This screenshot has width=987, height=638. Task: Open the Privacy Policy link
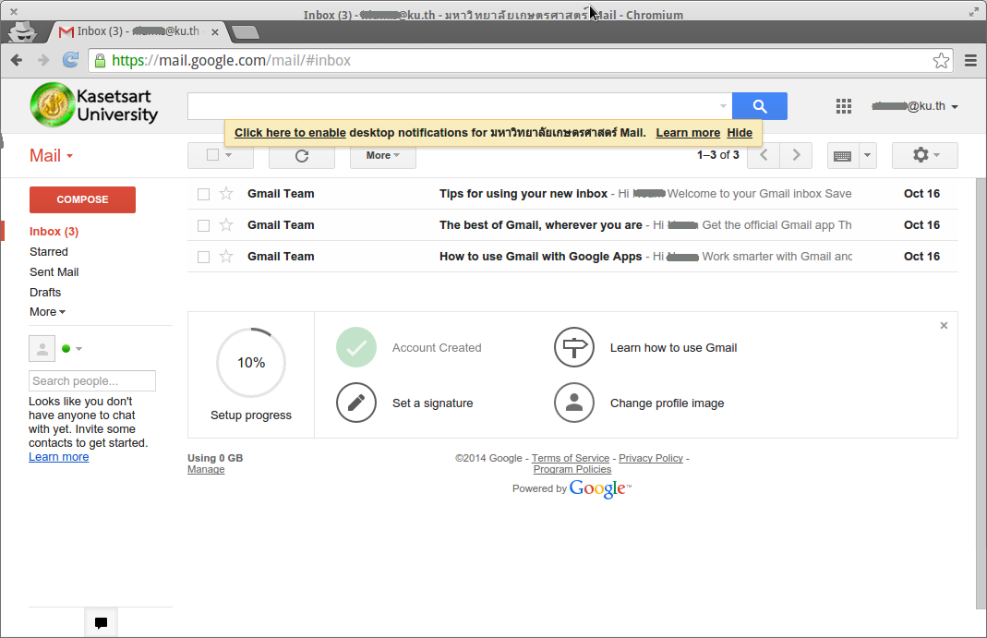(x=651, y=458)
